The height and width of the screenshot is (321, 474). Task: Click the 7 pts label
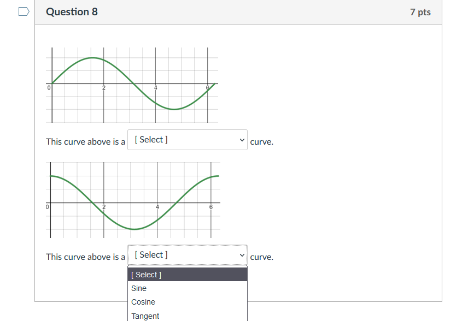coord(421,11)
